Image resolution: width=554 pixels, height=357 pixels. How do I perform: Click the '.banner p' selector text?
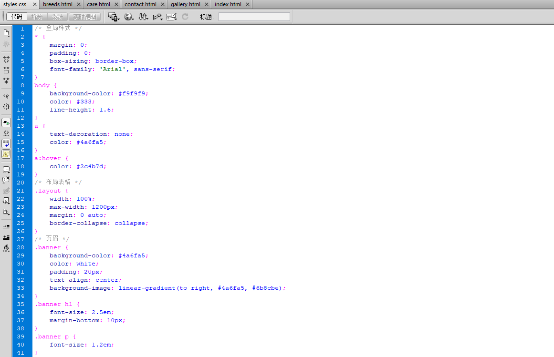pos(51,337)
